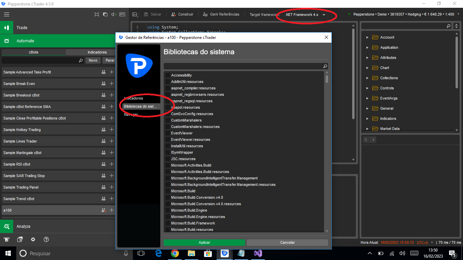Check the aspnet_compiler.resources checkbox
Viewport: 463px width, 260px height.
pyautogui.click(x=168, y=88)
